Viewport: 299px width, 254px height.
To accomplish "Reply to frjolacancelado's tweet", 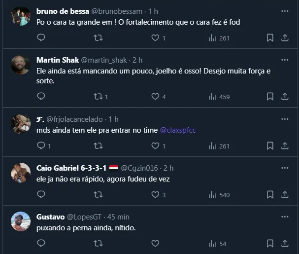I will click(x=41, y=145).
